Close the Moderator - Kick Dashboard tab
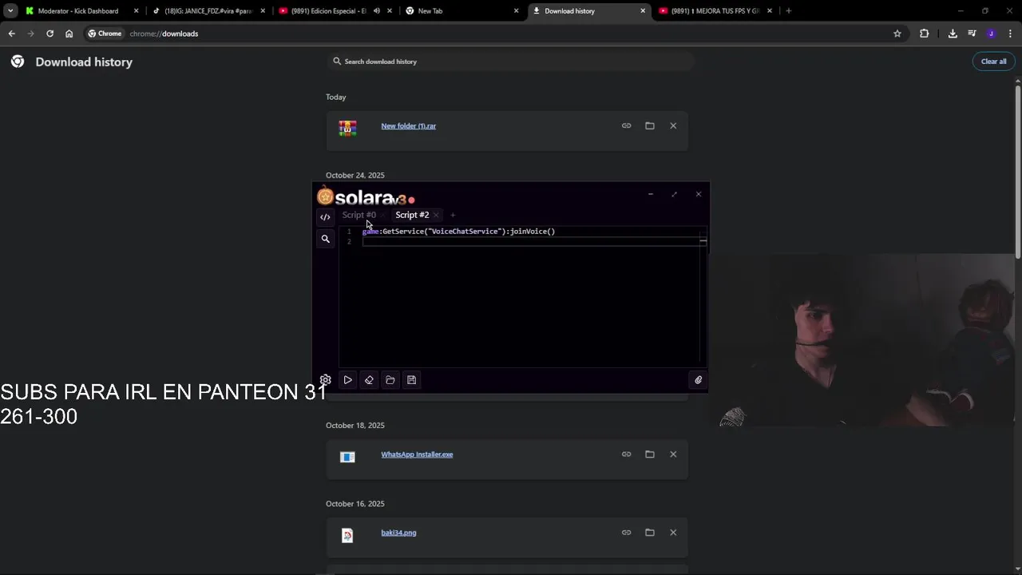This screenshot has width=1022, height=575. tap(136, 11)
